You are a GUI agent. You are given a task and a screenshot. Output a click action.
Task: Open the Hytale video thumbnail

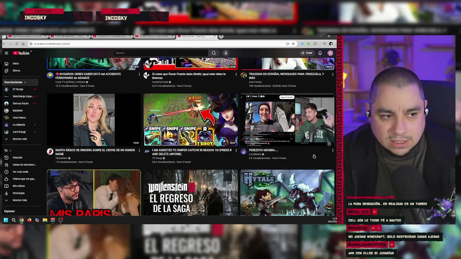[x=287, y=193]
